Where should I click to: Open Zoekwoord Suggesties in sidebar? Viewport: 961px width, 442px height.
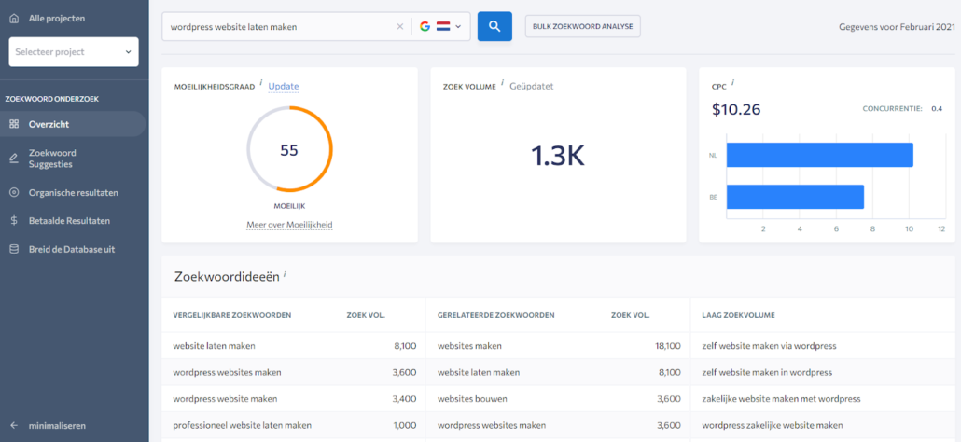click(x=52, y=159)
